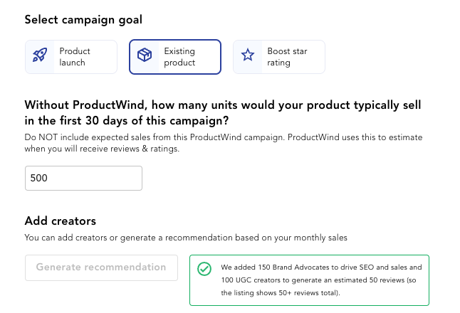Click the listing shows 50+ reviews line

[281, 293]
